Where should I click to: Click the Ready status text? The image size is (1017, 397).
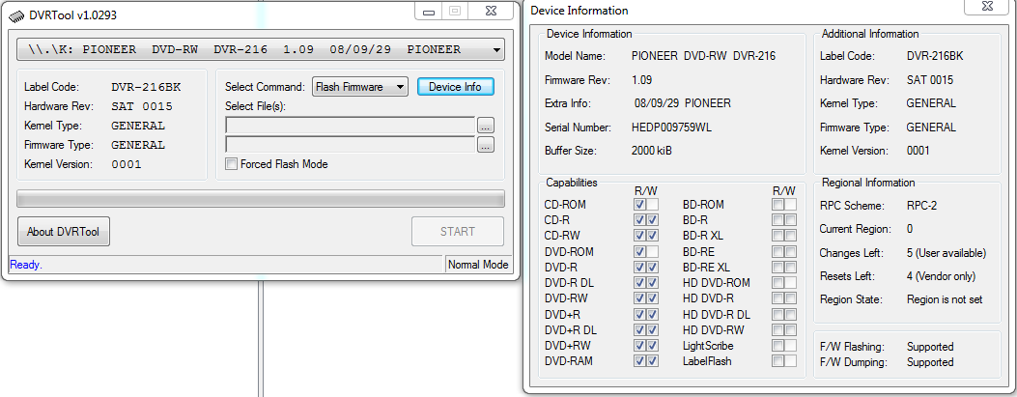26,265
